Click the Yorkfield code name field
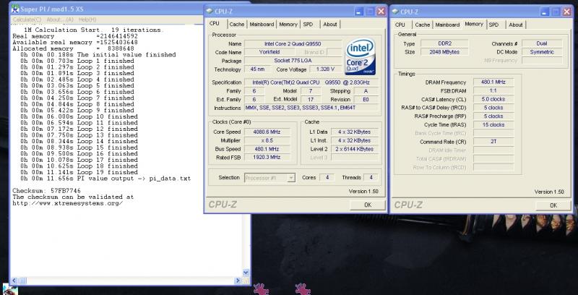The width and height of the screenshot is (578, 295). tap(269, 52)
